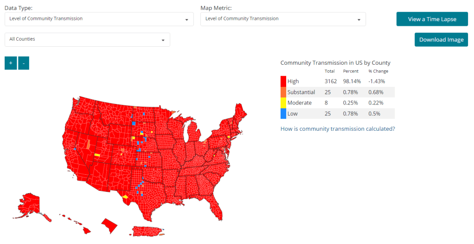The image size is (474, 244).
Task: Click the Total column header
Action: [x=330, y=71]
